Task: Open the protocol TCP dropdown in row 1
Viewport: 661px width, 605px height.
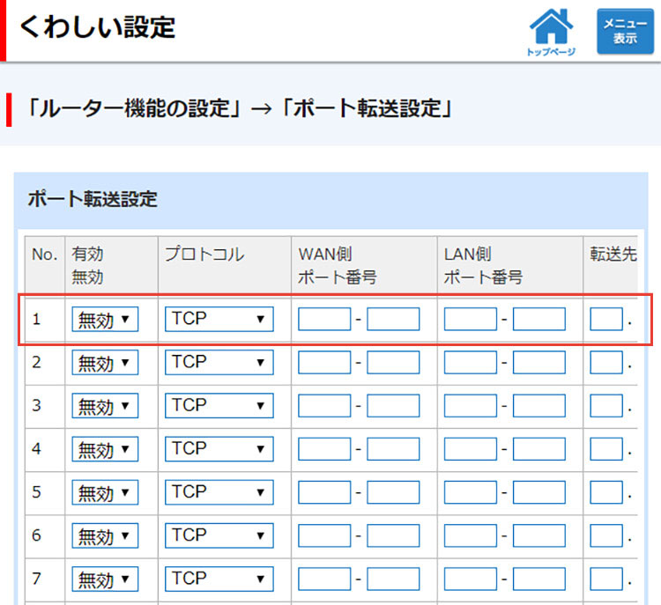Action: pos(219,320)
